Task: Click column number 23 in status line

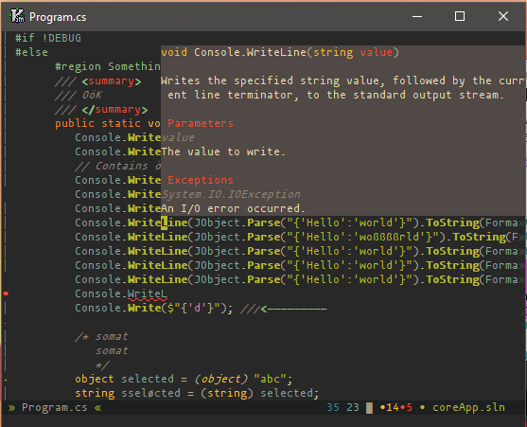Action: click(x=353, y=407)
